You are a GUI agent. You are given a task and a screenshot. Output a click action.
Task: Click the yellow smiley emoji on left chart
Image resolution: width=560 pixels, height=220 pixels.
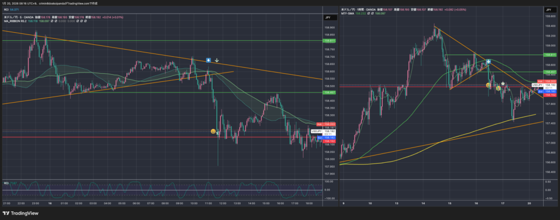point(213,131)
